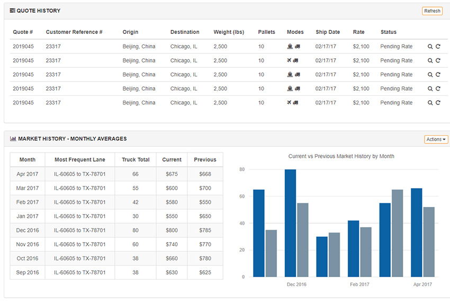Click the gray Apr 2017 chart bar

pyautogui.click(x=429, y=242)
